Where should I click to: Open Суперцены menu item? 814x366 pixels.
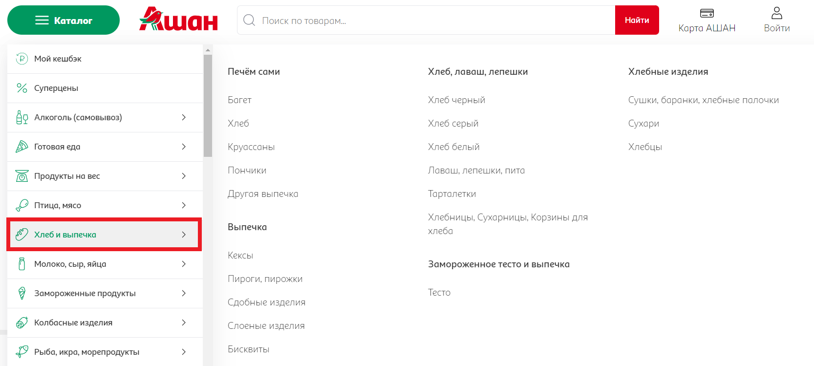pos(105,88)
